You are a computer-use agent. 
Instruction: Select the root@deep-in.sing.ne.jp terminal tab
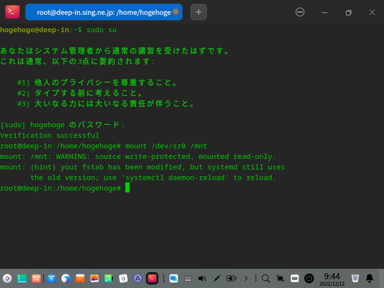(x=104, y=12)
